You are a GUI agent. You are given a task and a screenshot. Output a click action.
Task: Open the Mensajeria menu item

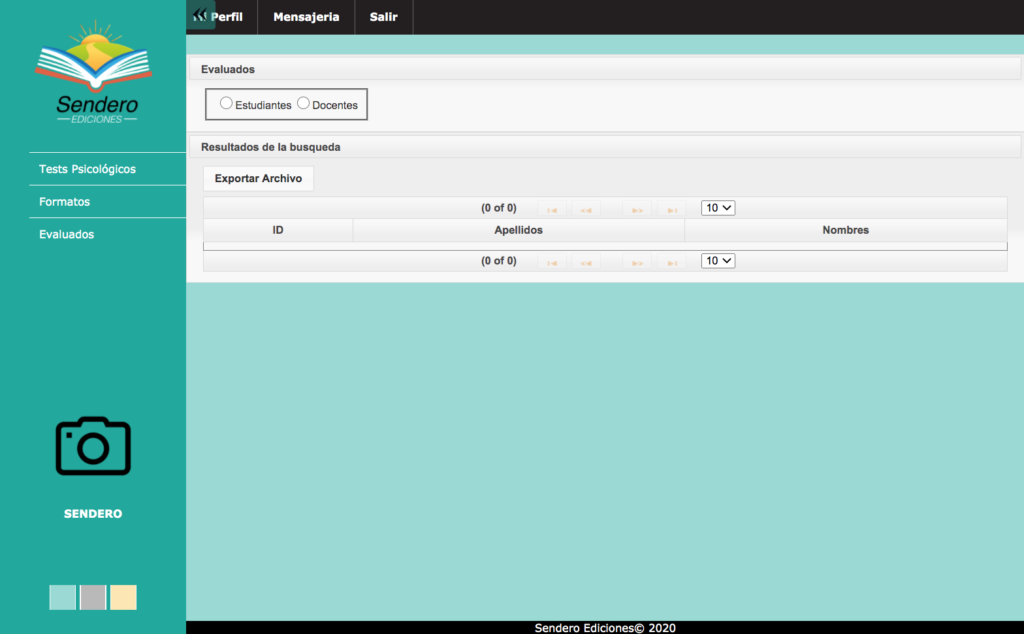tap(306, 17)
